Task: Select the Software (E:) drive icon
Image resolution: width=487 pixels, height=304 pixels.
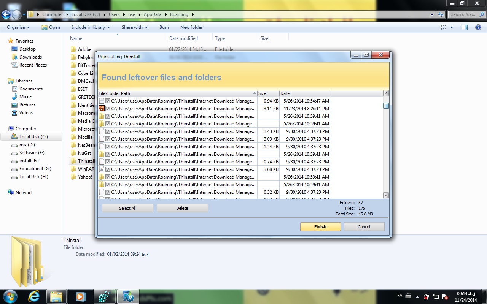Action: [15, 153]
